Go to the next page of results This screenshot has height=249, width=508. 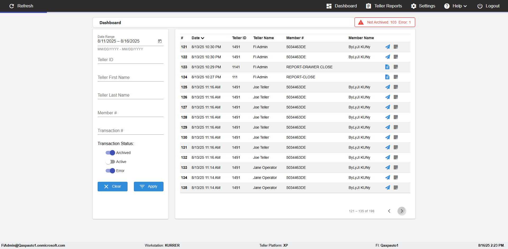tap(402, 211)
